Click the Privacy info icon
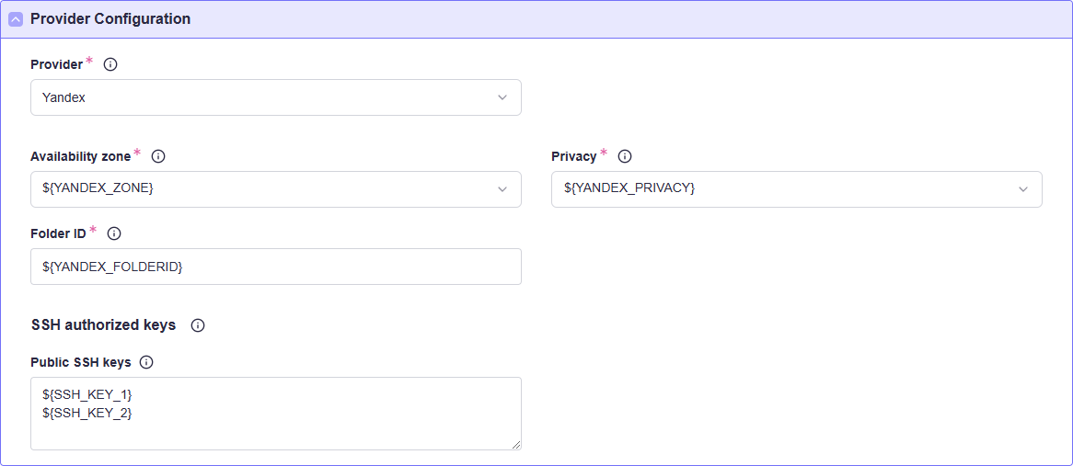 [x=624, y=156]
